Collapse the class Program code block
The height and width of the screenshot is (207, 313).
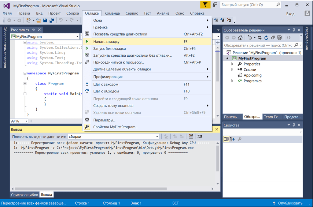[25, 83]
